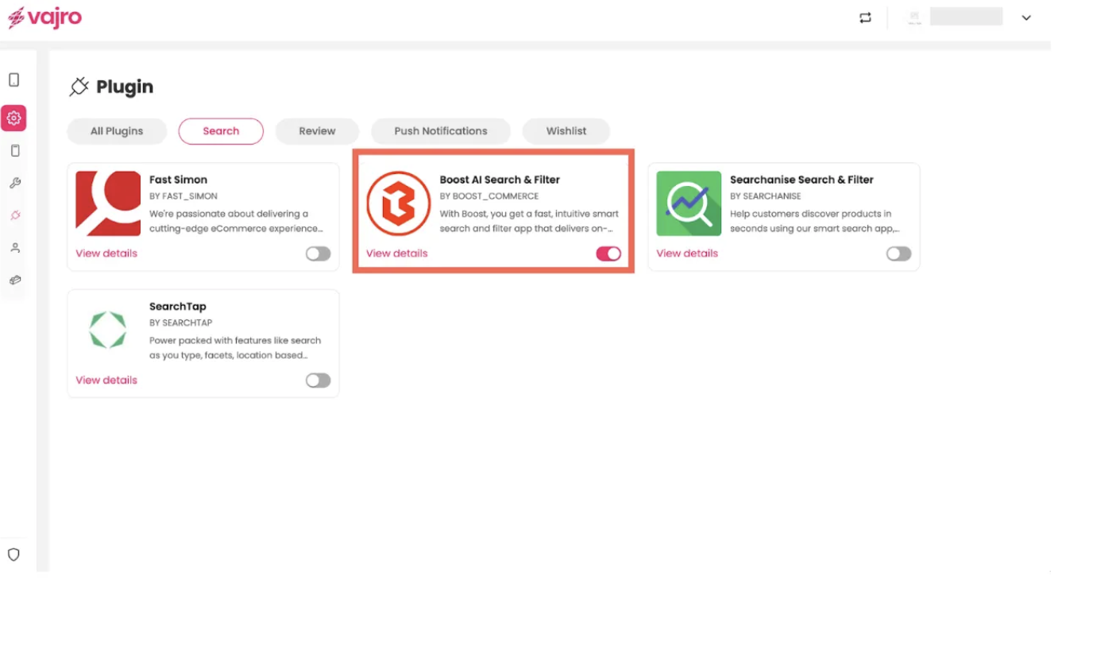Image resolution: width=1120 pixels, height=669 pixels.
Task: Click the Searchanise logo
Action: tap(689, 203)
